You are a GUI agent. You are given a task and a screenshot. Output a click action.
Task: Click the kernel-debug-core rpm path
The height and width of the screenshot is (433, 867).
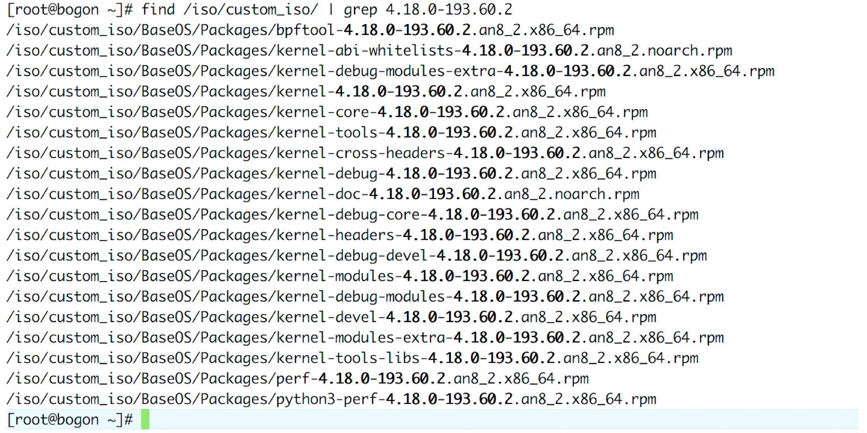pyautogui.click(x=352, y=215)
